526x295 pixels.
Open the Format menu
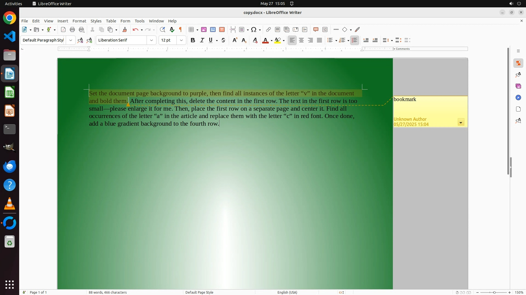79,21
